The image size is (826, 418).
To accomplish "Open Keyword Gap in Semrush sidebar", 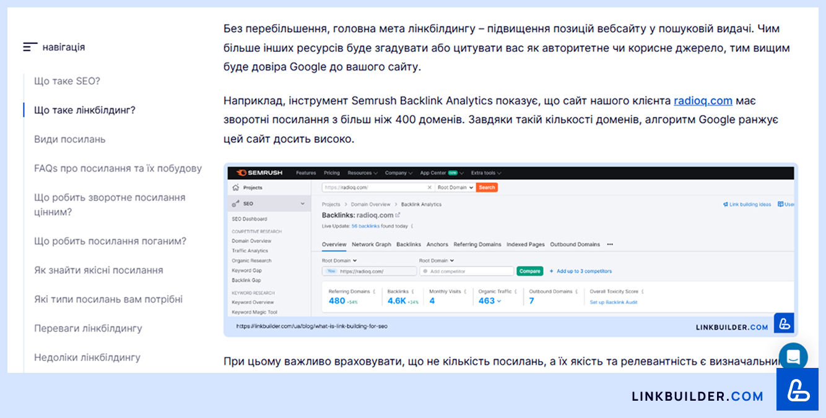I will coord(246,270).
